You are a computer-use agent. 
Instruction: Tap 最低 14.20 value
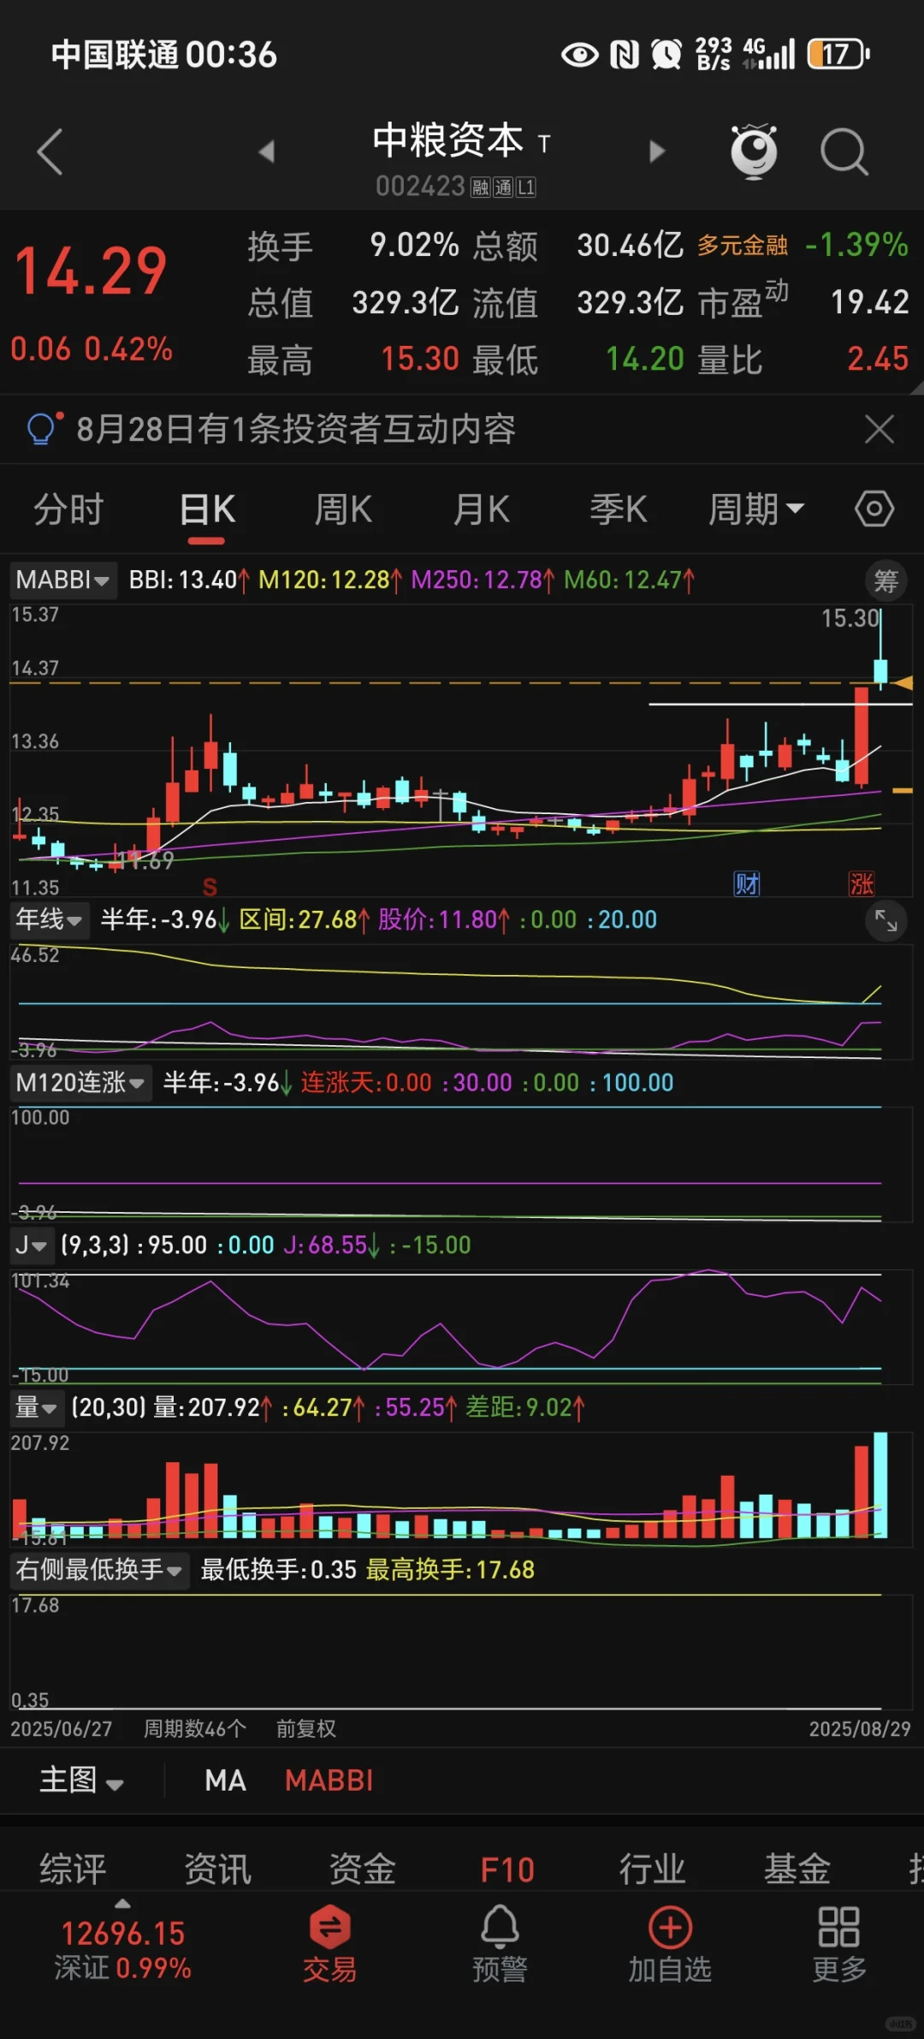tap(645, 359)
